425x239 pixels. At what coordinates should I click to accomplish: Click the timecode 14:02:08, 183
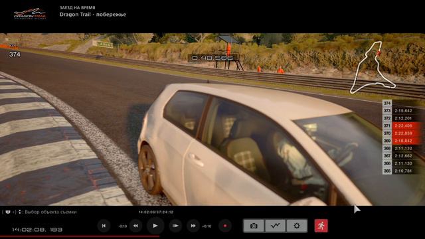(x=37, y=230)
